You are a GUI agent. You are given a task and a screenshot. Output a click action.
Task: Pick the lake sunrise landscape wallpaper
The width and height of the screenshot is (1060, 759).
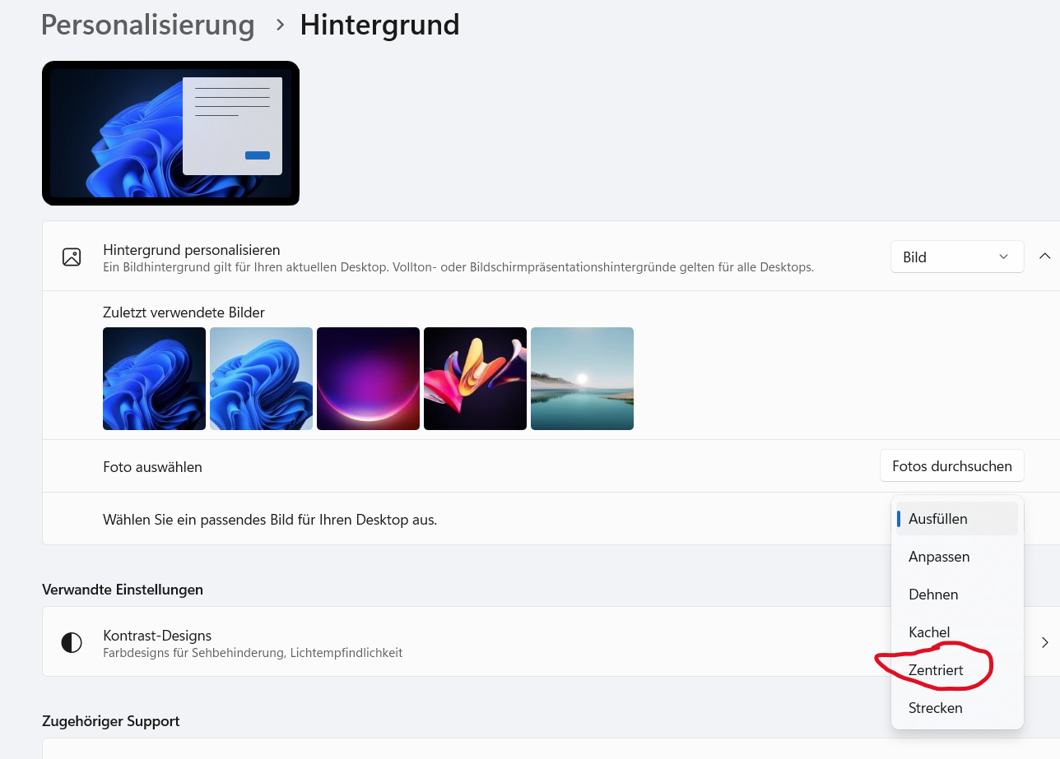(x=582, y=379)
